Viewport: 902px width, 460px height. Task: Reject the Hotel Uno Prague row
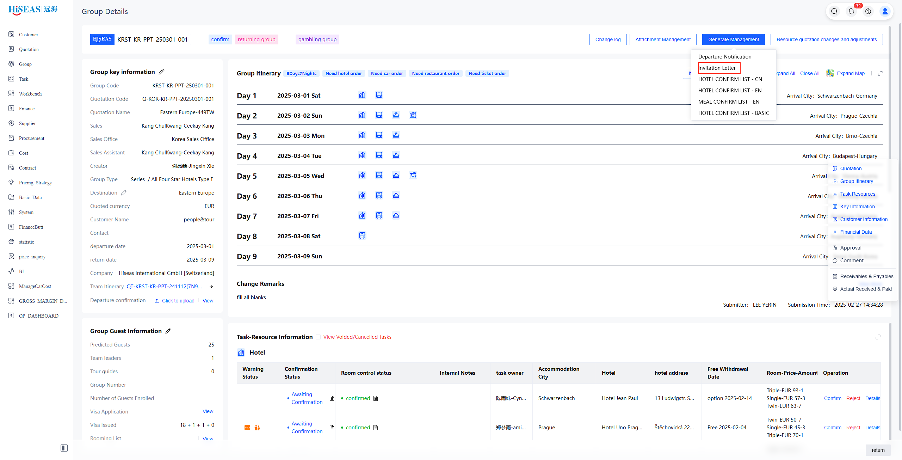click(x=853, y=428)
